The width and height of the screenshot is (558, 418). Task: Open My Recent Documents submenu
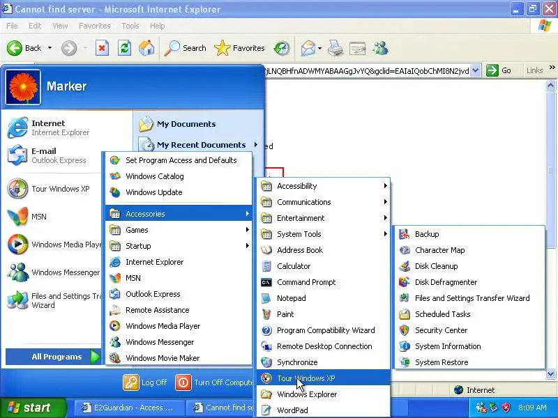click(199, 145)
